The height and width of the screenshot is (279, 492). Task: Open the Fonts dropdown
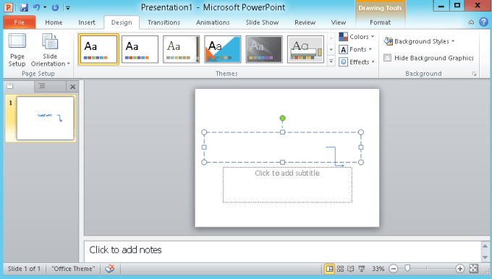point(356,50)
